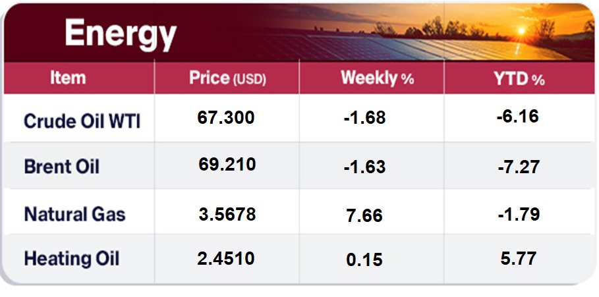Click the Natural Gas row label
The width and height of the screenshot is (599, 297).
74,214
